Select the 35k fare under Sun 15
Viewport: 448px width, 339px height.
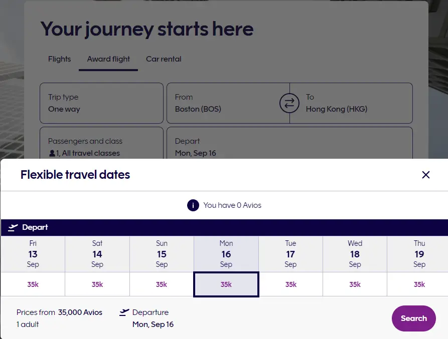click(x=162, y=284)
